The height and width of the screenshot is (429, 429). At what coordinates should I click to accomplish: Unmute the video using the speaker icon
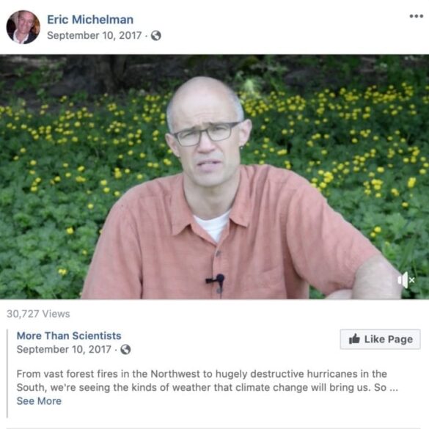tap(406, 280)
